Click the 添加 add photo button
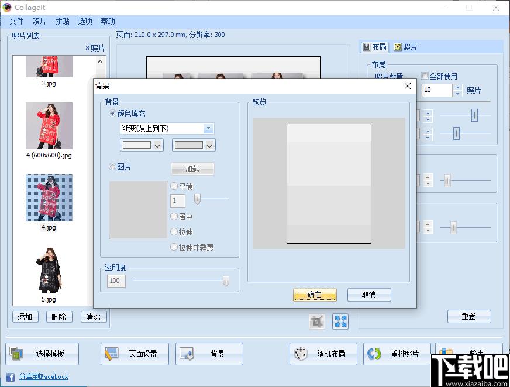The height and width of the screenshot is (387, 510). (25, 317)
